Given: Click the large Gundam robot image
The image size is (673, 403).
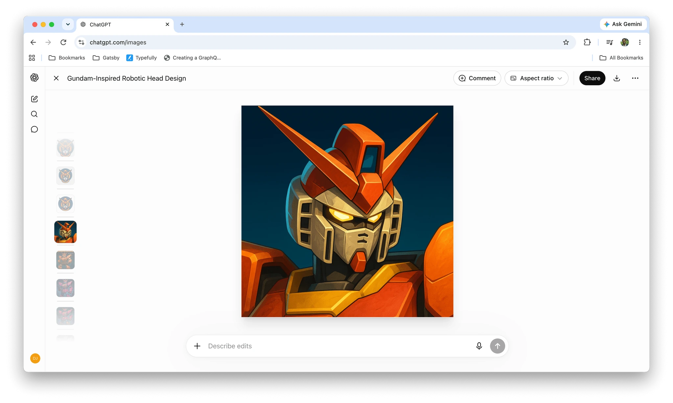Looking at the screenshot, I should 347,211.
